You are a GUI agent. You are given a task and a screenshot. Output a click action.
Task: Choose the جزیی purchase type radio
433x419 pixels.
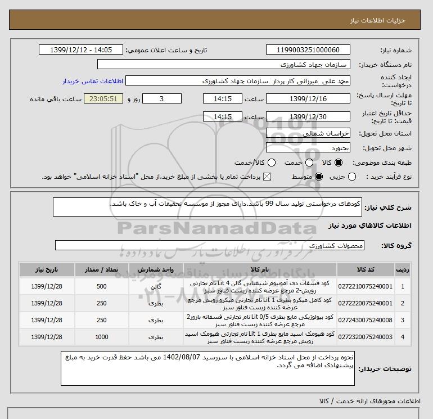(x=352, y=177)
